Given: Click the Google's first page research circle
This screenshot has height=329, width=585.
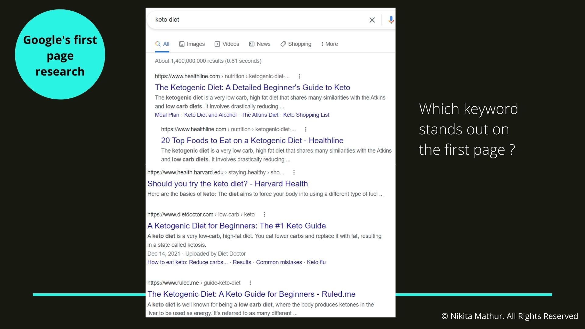Looking at the screenshot, I should click(60, 54).
